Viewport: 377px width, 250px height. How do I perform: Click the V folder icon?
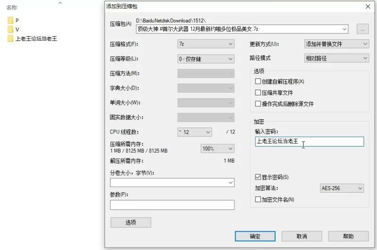(10, 29)
